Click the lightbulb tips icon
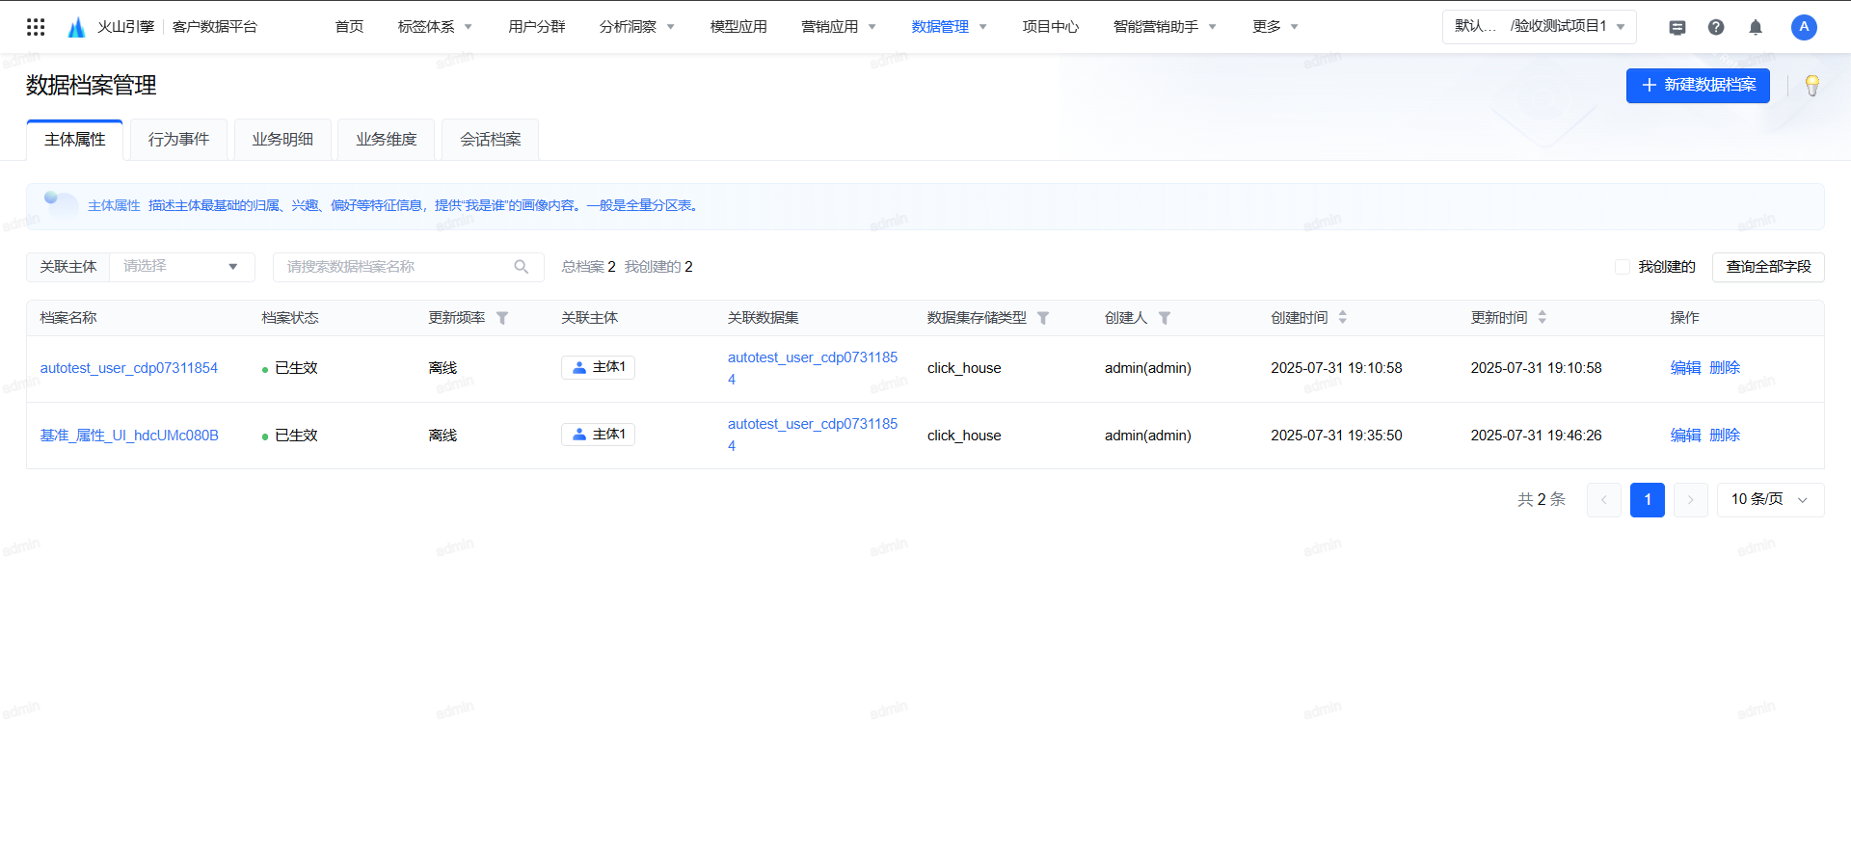Viewport: 1851px width, 846px height. point(1811,86)
